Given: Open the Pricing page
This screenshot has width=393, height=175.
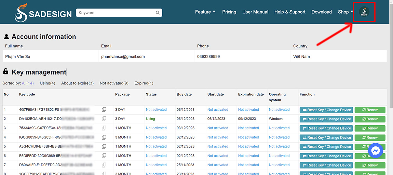Looking at the screenshot, I should (x=229, y=12).
